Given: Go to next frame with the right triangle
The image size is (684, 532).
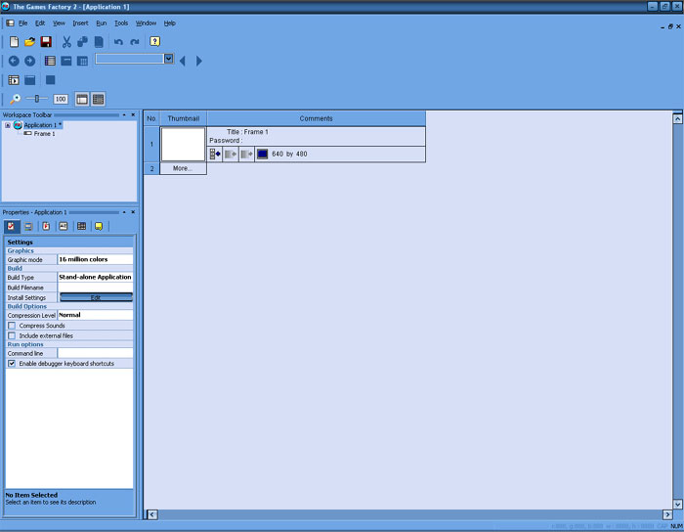Looking at the screenshot, I should pos(199,61).
